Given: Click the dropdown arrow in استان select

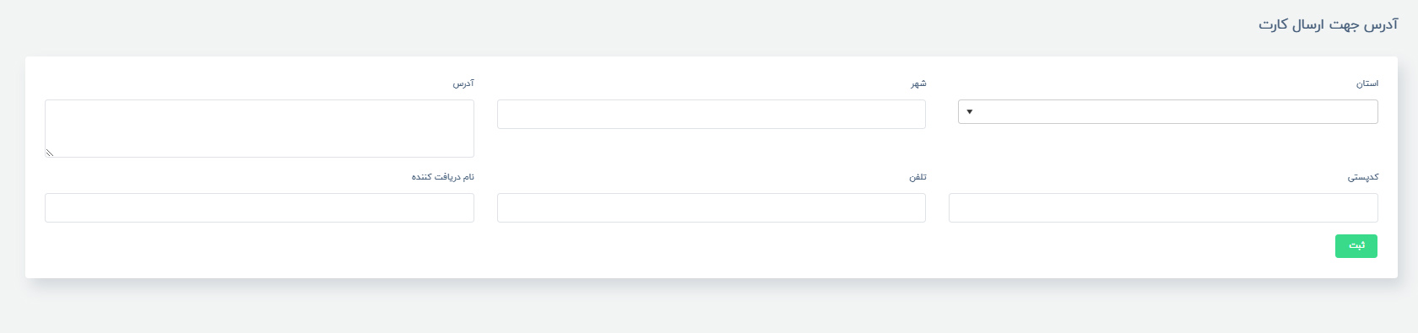Looking at the screenshot, I should tap(969, 112).
